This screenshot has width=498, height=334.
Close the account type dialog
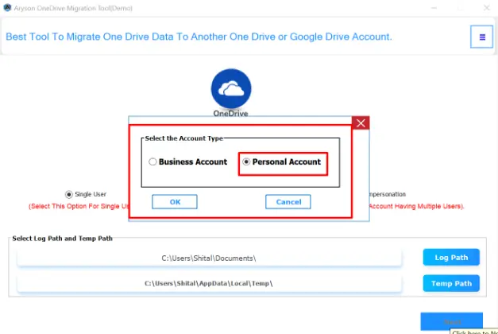(361, 123)
